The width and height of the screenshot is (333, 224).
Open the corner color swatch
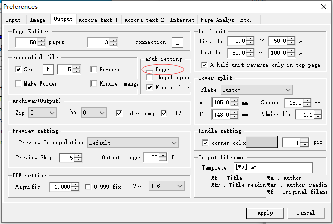pos(262,142)
